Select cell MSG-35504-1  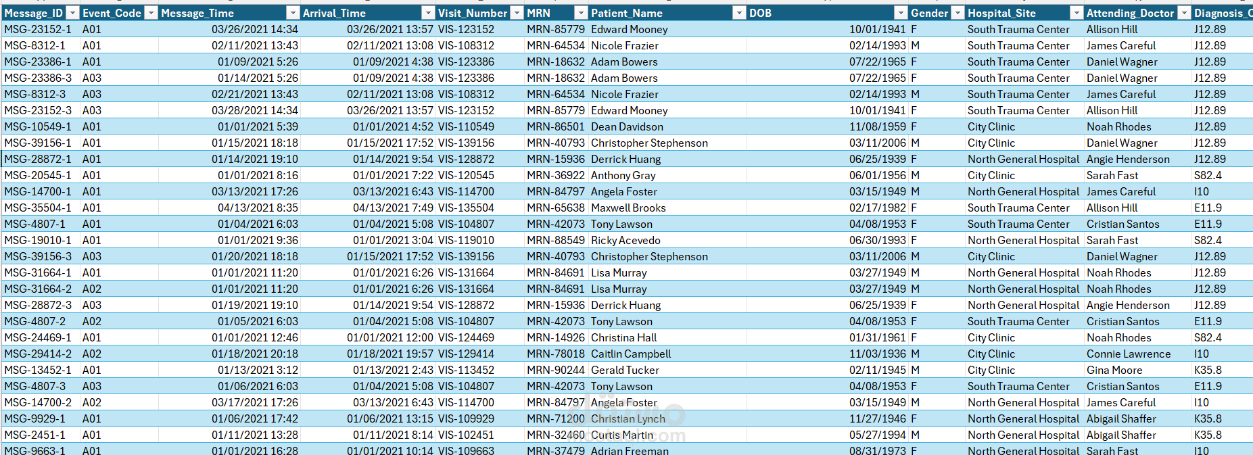click(38, 208)
